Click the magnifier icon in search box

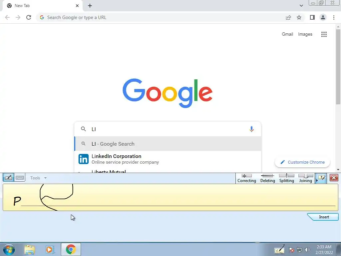click(83, 129)
